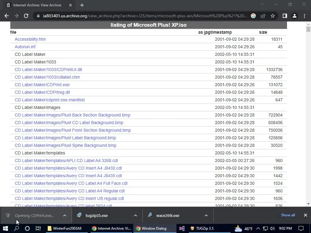311x233 pixels.
Task: Open Avery CD Label A4 Full Face.cdl
Action: pos(71,183)
